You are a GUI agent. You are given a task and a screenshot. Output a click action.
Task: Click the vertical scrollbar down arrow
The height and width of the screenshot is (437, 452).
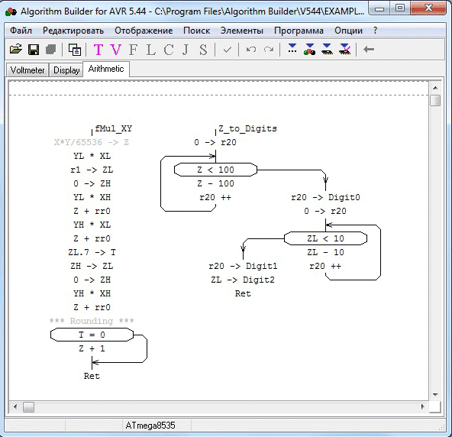click(x=435, y=394)
